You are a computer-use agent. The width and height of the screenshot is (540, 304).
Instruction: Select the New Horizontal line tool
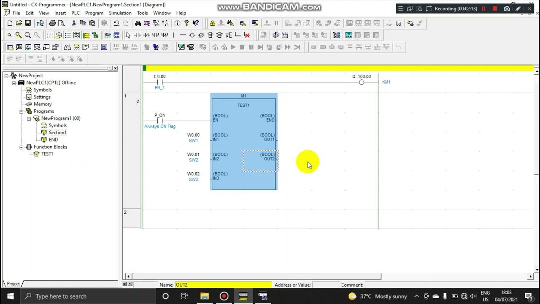[183, 35]
